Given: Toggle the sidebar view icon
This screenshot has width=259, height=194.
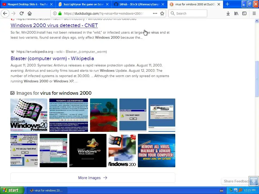Looking at the screenshot, I should coord(244,14).
